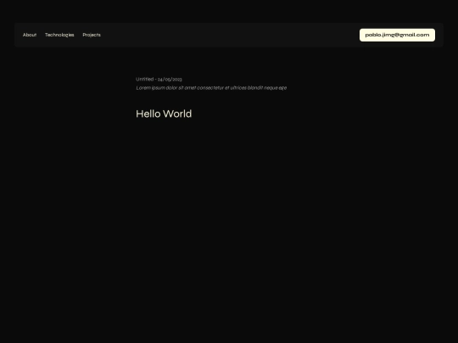
Task: Click the Hello World heading
Action: (x=164, y=113)
